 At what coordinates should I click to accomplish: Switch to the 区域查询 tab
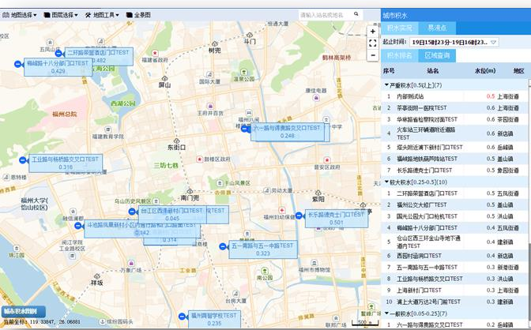click(x=436, y=56)
